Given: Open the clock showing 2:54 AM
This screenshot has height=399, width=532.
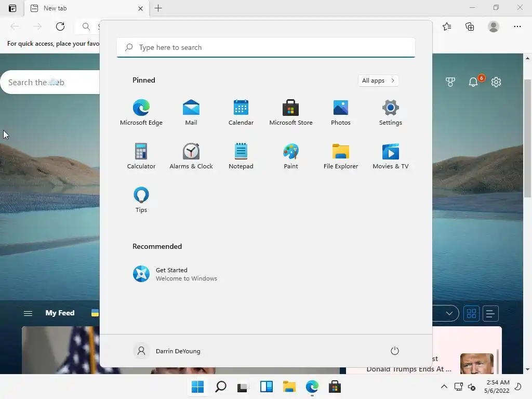Looking at the screenshot, I should point(497,387).
